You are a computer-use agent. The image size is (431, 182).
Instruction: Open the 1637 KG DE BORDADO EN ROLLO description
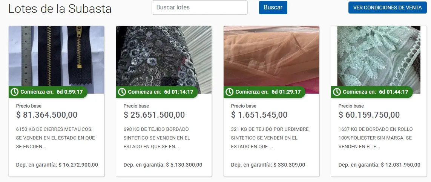(x=376, y=138)
